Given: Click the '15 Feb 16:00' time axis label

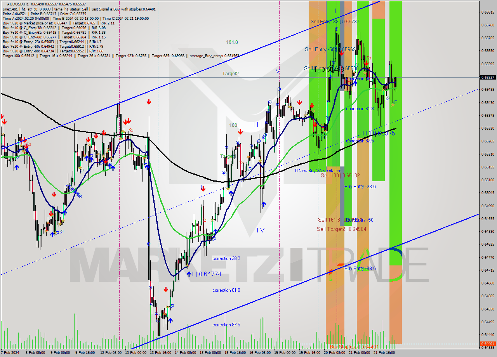Looking at the screenshot, I should 235,353.
